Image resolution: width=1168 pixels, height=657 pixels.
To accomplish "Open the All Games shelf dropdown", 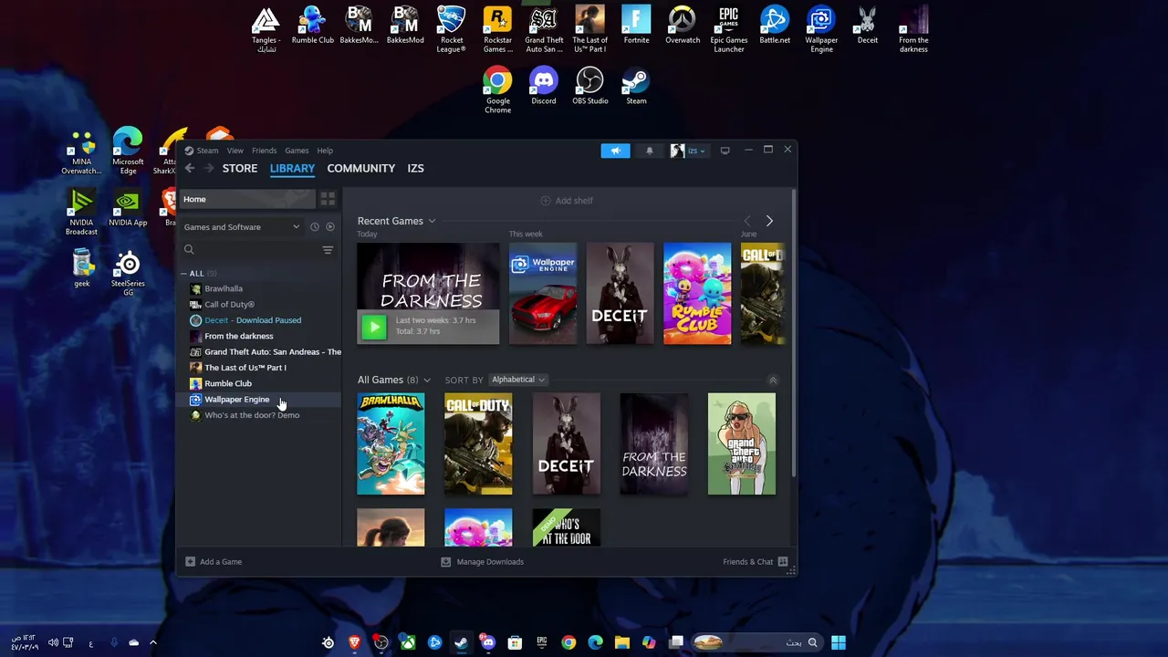I will click(426, 381).
